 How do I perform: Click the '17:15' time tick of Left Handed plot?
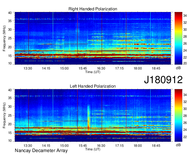(119, 146)
